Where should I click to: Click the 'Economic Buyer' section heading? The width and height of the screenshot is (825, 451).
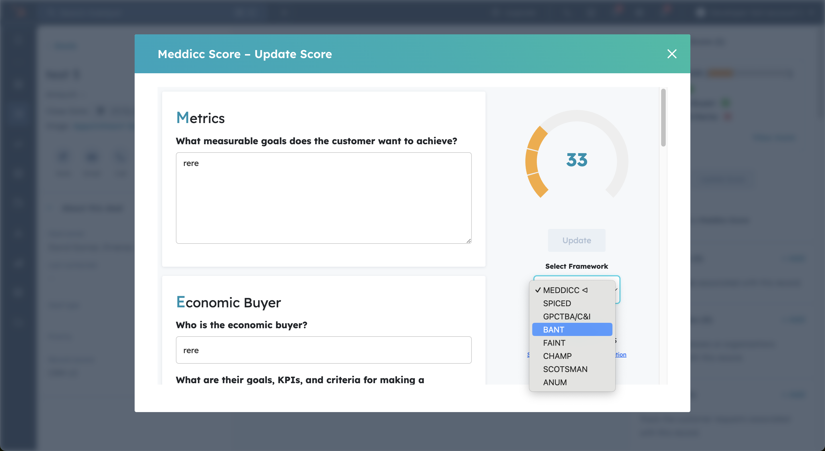tap(228, 302)
